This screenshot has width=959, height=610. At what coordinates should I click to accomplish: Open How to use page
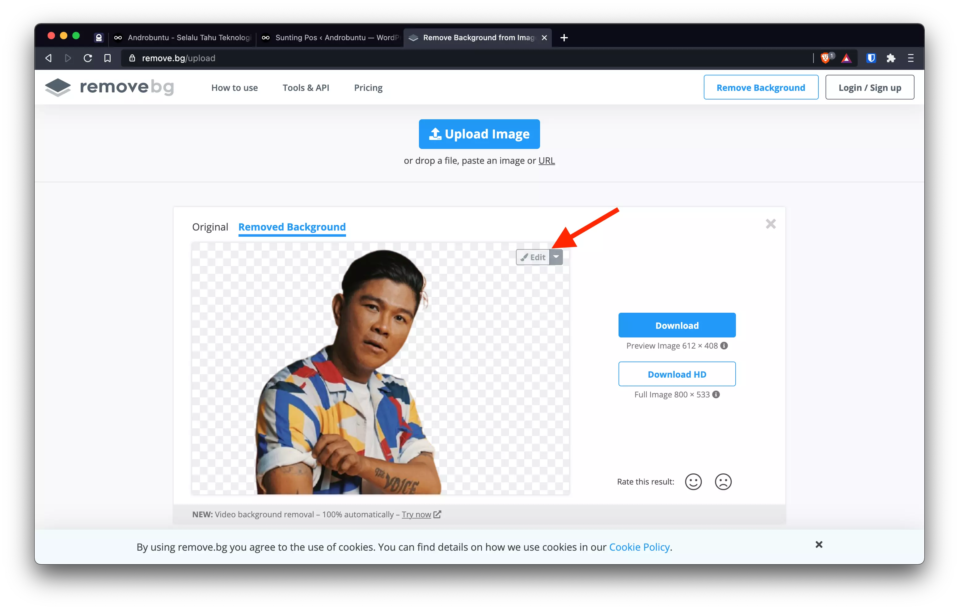(x=234, y=88)
